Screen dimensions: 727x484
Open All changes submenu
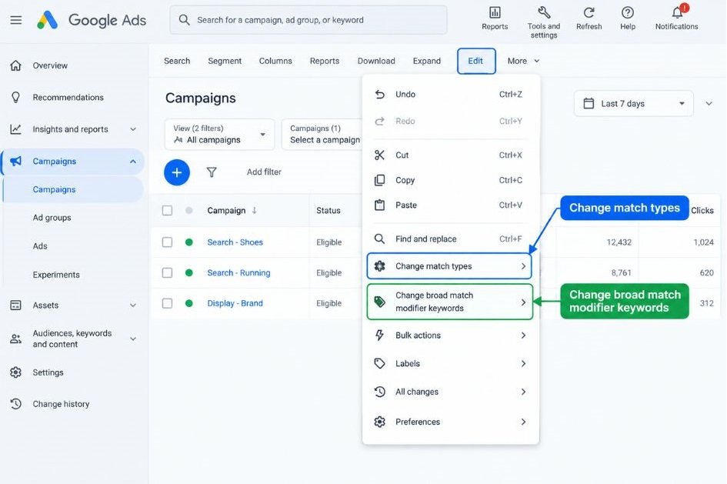point(450,392)
